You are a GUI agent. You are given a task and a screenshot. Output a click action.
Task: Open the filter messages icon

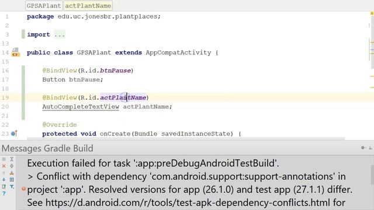(x=12, y=187)
